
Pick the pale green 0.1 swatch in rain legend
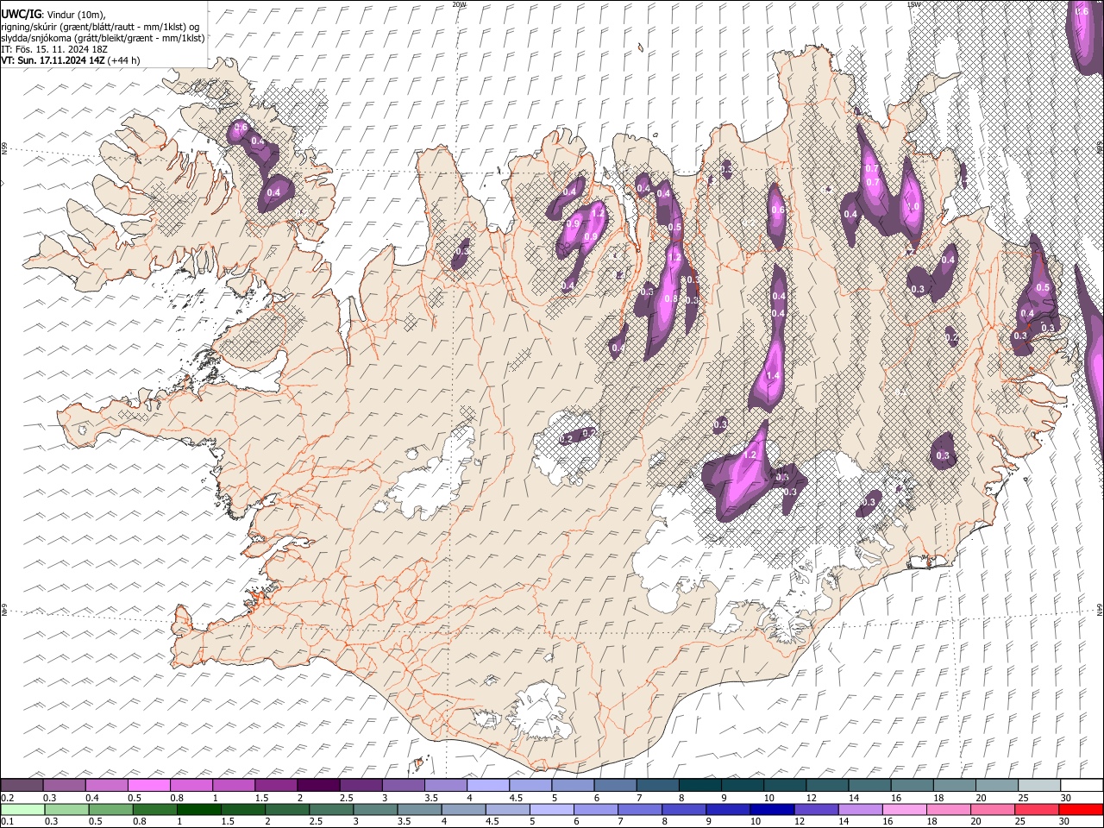tap(22, 809)
